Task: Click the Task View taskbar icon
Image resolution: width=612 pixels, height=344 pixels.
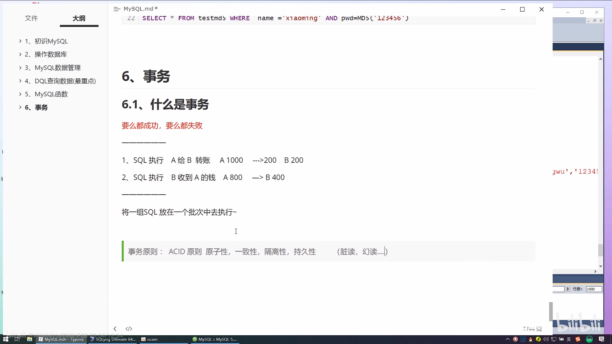Action: 17,339
